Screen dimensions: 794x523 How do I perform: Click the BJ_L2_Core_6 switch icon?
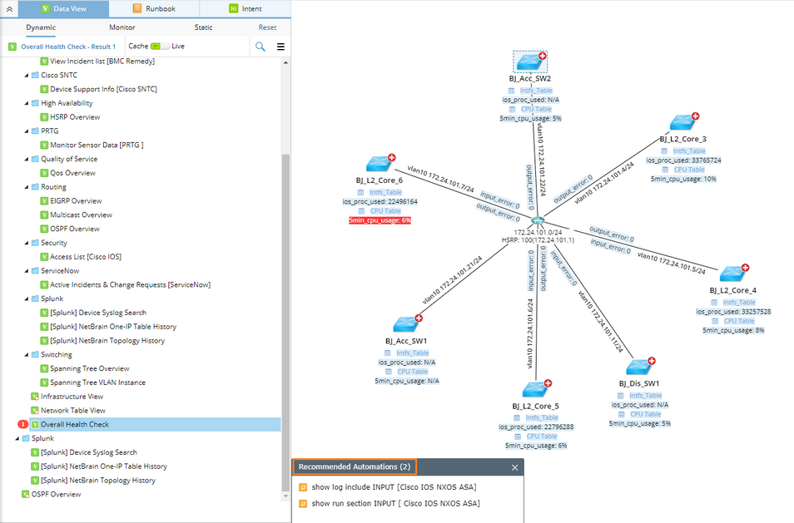pos(380,163)
